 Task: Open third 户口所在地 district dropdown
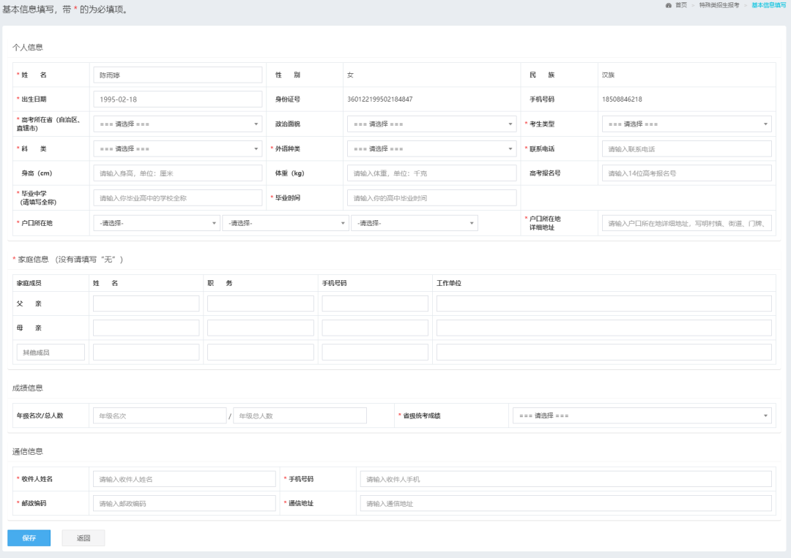[x=414, y=223]
